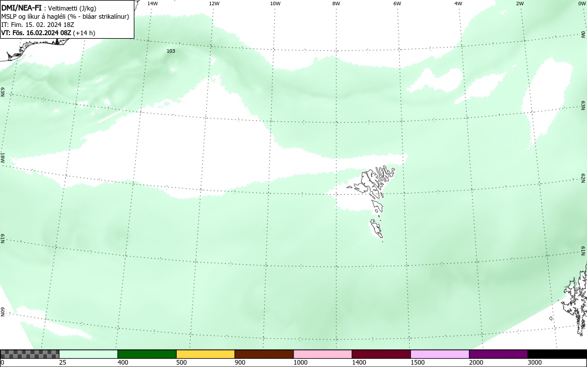The width and height of the screenshot is (587, 367).
Task: Click the checkered gray 0–25 legend swatch
Action: point(29,354)
